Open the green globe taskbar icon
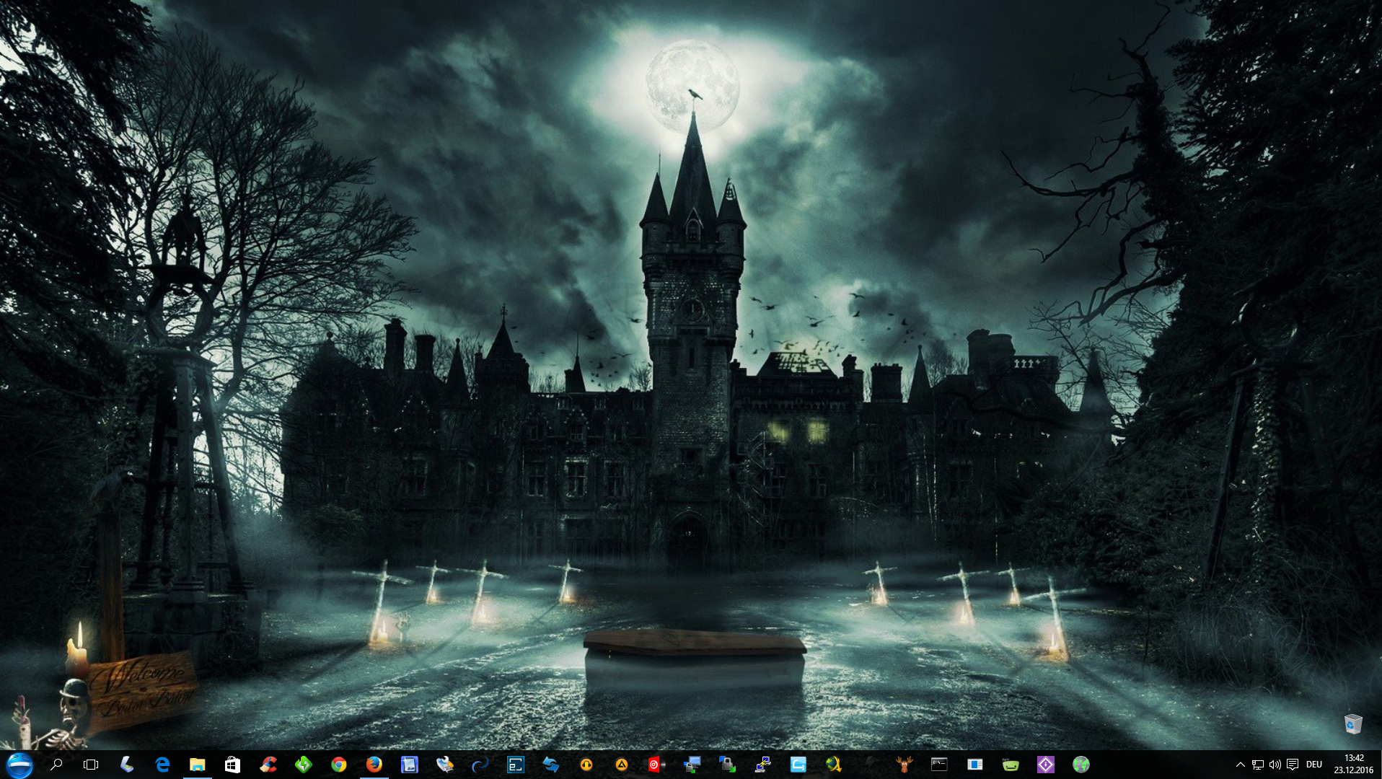The width and height of the screenshot is (1382, 779). [x=1080, y=765]
